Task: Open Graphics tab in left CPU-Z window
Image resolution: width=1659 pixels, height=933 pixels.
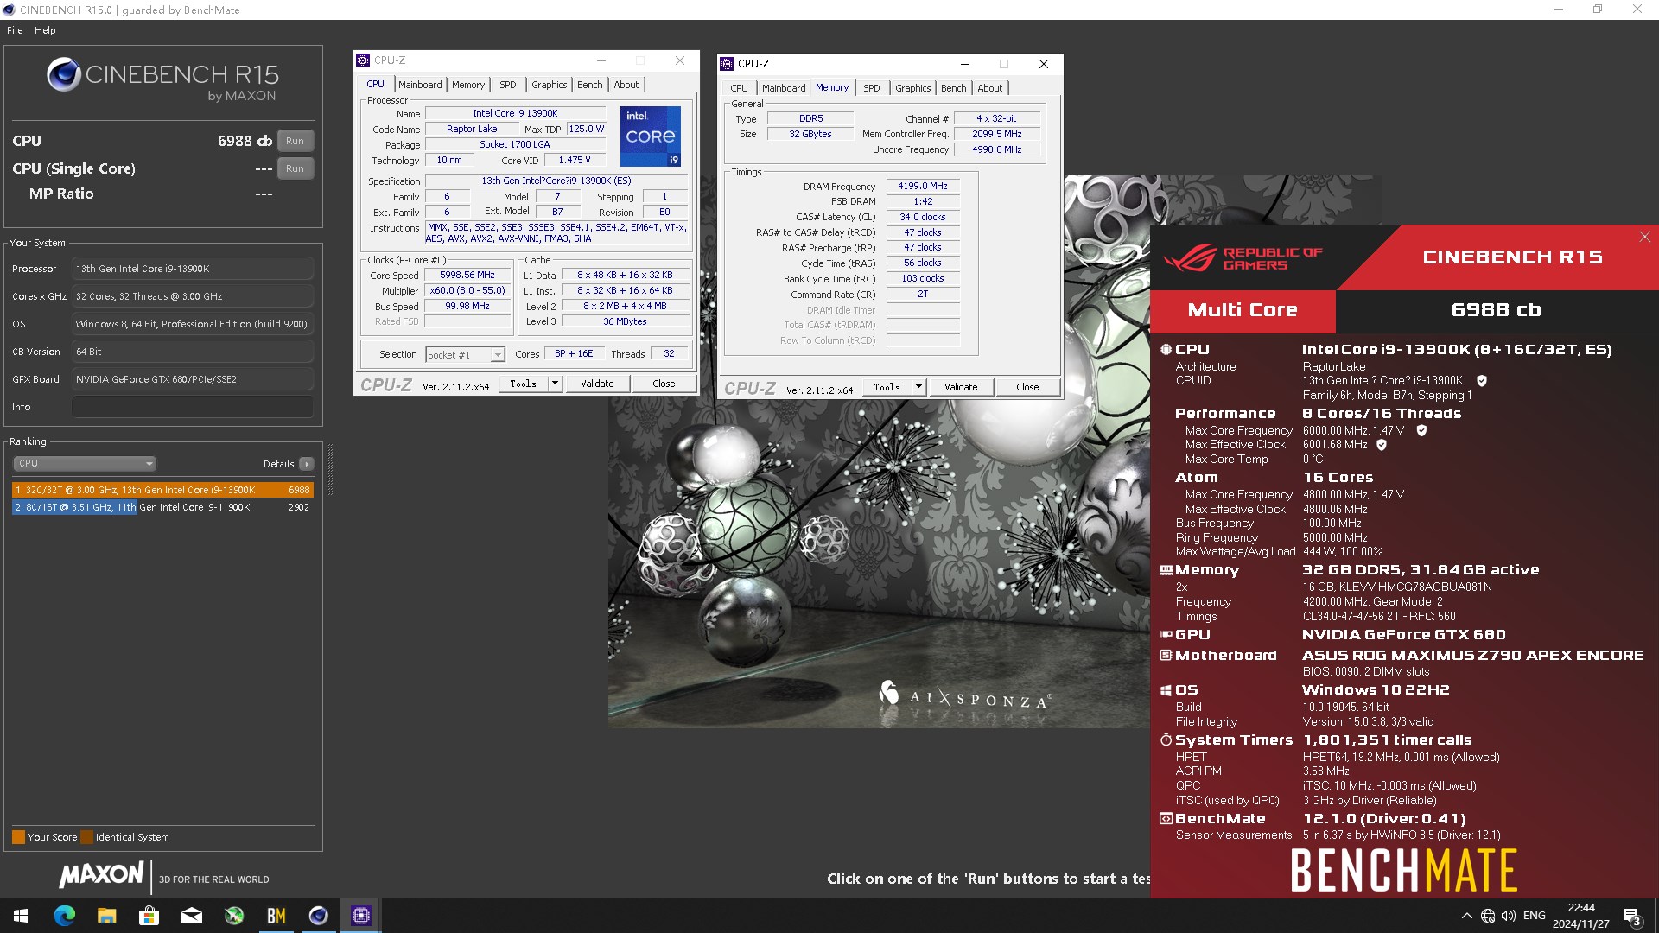Action: click(x=550, y=85)
